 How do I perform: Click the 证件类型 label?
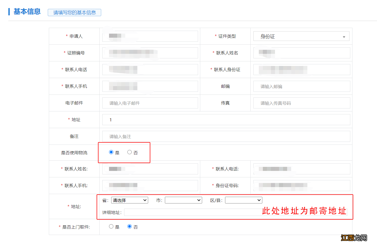pos(227,36)
